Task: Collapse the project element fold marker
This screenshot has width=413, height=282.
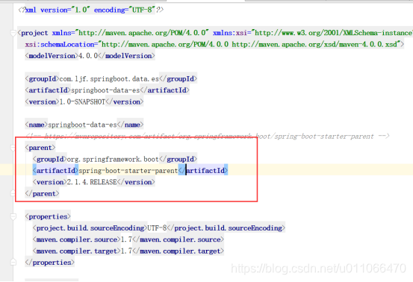Action: pos(13,33)
